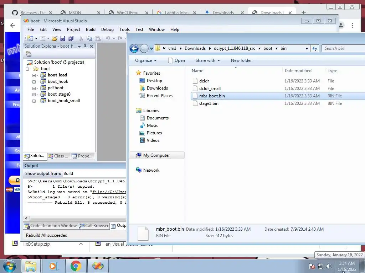
Task: Click HxDSetup.zip in Chrome downloads bar
Action: coord(36,244)
